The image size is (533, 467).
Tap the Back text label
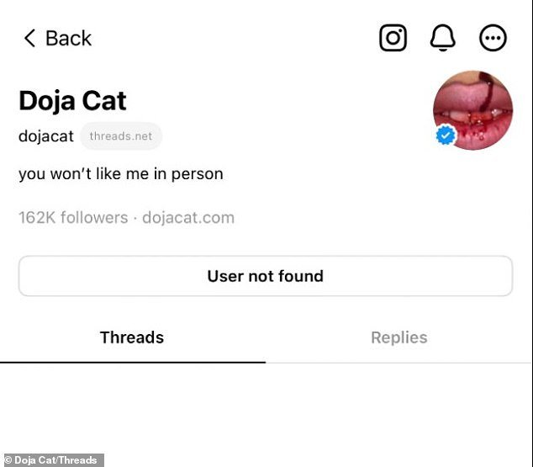coord(69,38)
